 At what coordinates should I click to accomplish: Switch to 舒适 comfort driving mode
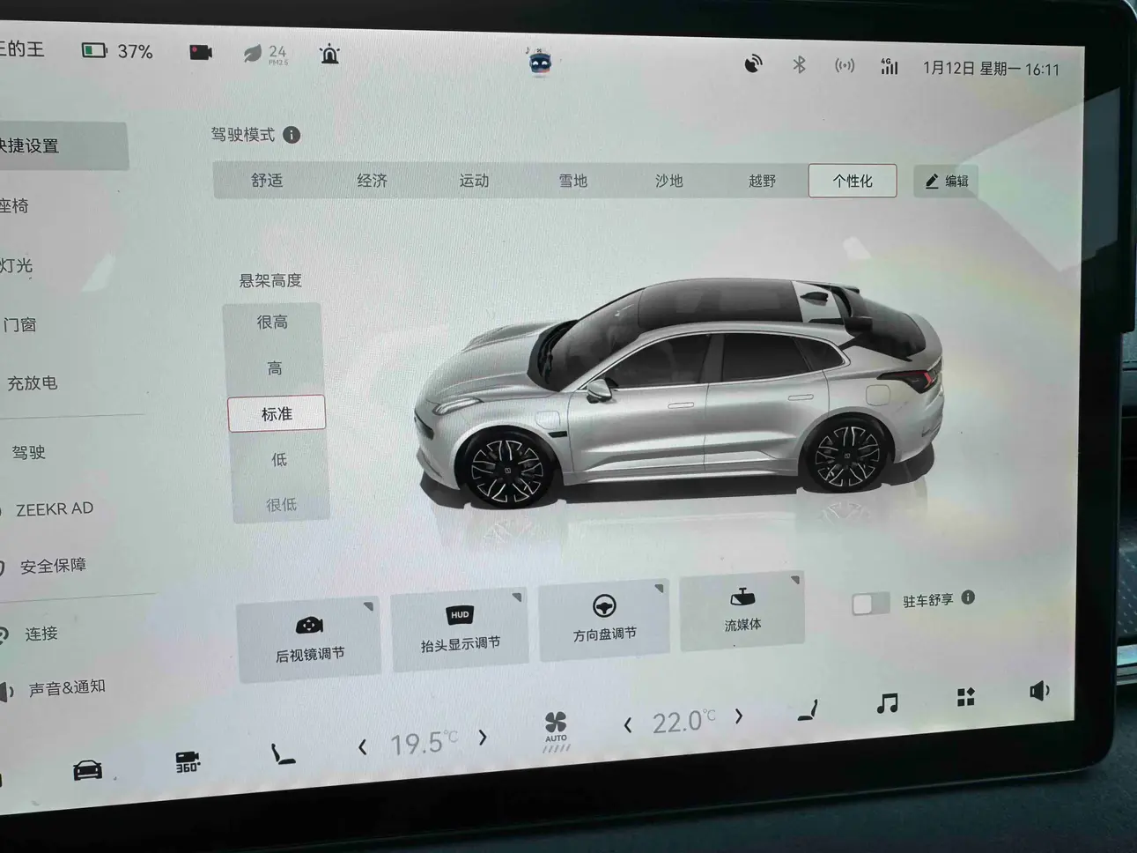(267, 181)
